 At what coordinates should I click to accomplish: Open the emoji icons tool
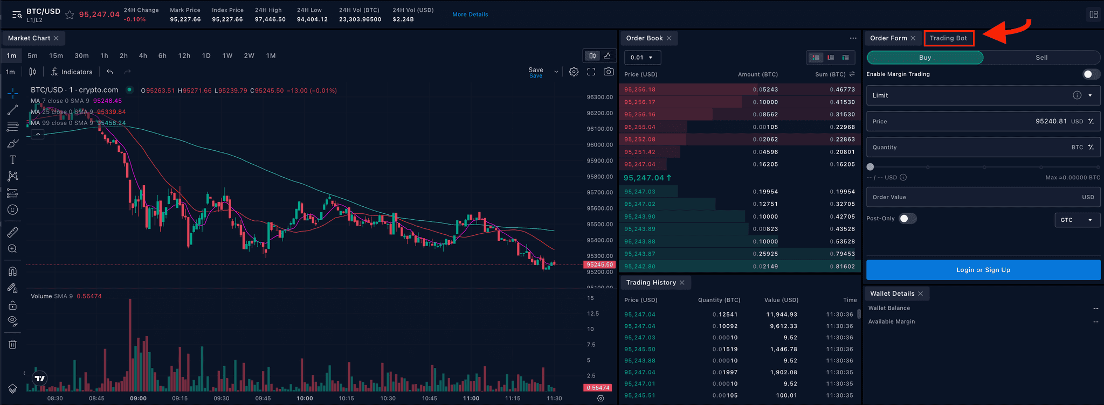[13, 210]
